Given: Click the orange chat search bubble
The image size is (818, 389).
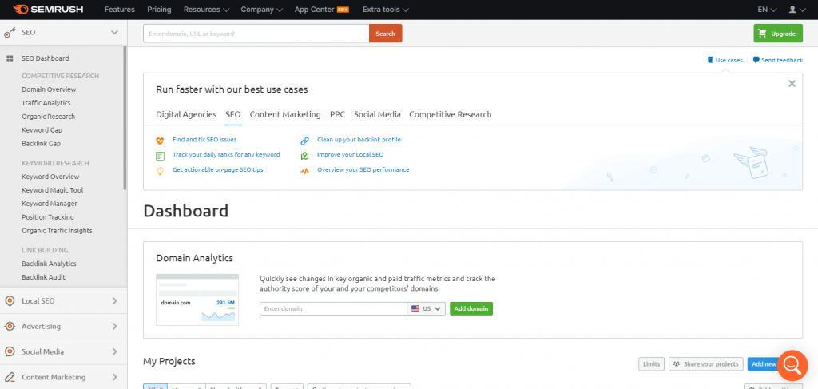Looking at the screenshot, I should [x=792, y=365].
